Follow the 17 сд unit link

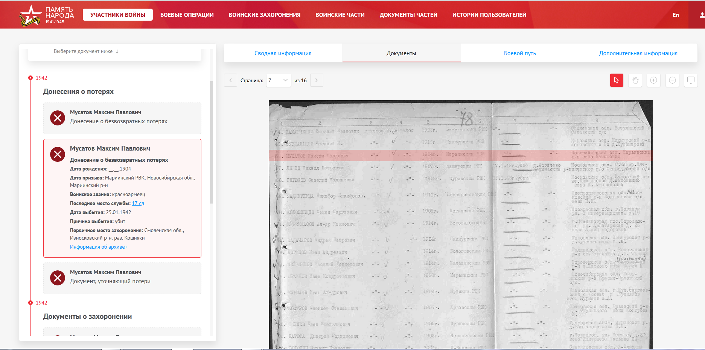[x=138, y=203]
